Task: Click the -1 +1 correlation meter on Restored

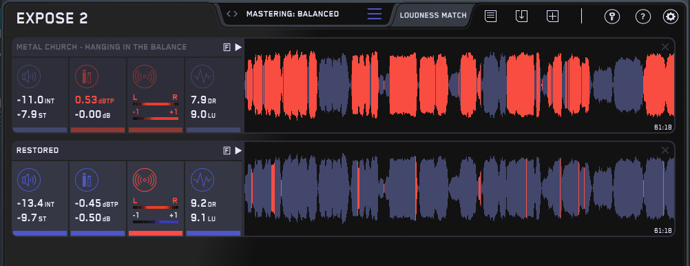Action: click(156, 218)
